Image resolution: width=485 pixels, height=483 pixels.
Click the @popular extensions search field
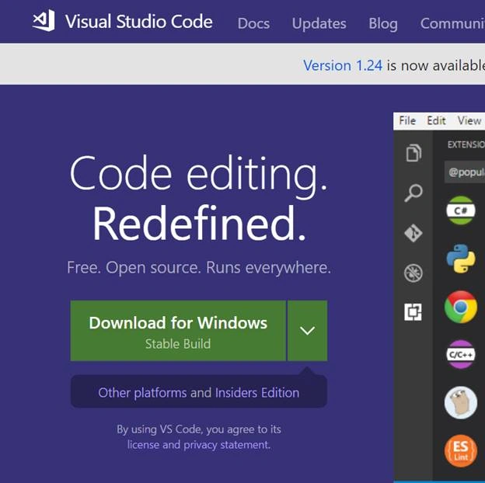(465, 172)
